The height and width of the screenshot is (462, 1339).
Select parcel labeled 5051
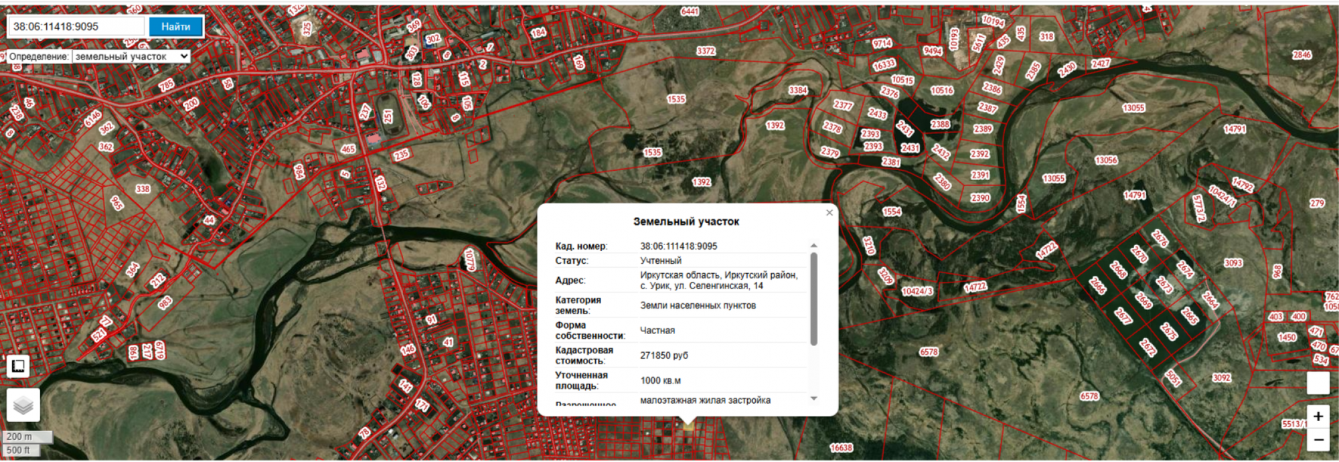1173,378
